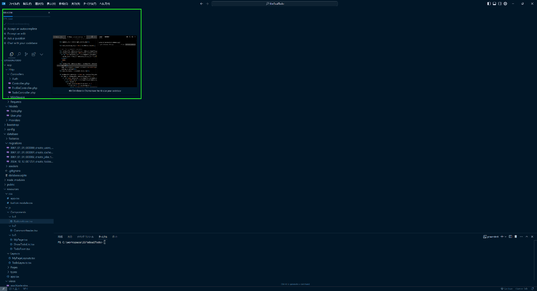
Task: Expand the bootstrap folder
Action: click(13, 125)
